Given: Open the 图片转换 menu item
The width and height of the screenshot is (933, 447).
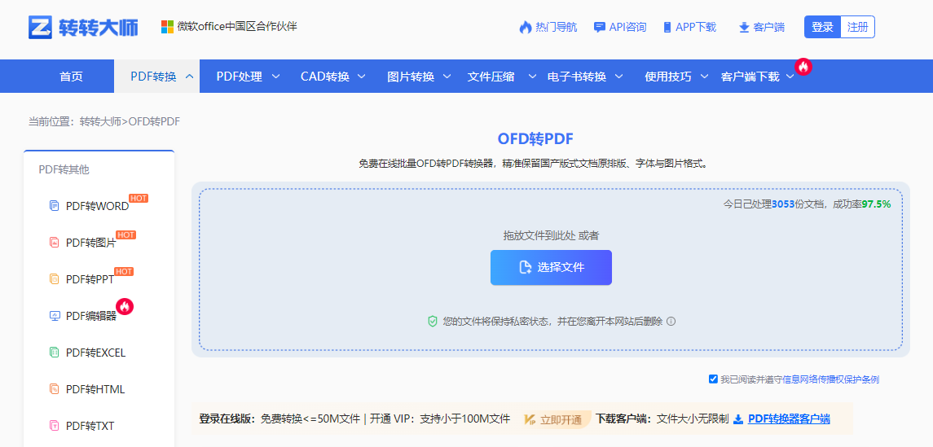Looking at the screenshot, I should tap(411, 77).
